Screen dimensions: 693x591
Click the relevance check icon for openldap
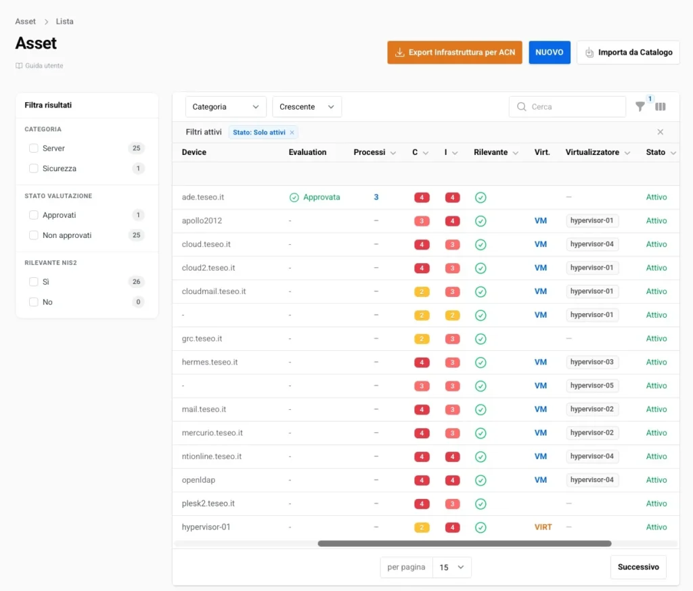480,480
